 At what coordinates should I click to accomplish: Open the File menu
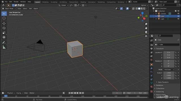click(6, 2)
